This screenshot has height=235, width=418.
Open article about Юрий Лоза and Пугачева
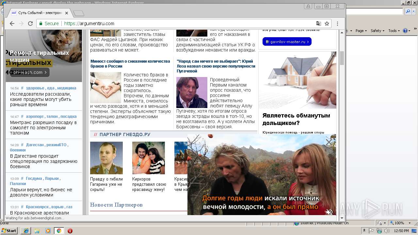click(x=216, y=66)
